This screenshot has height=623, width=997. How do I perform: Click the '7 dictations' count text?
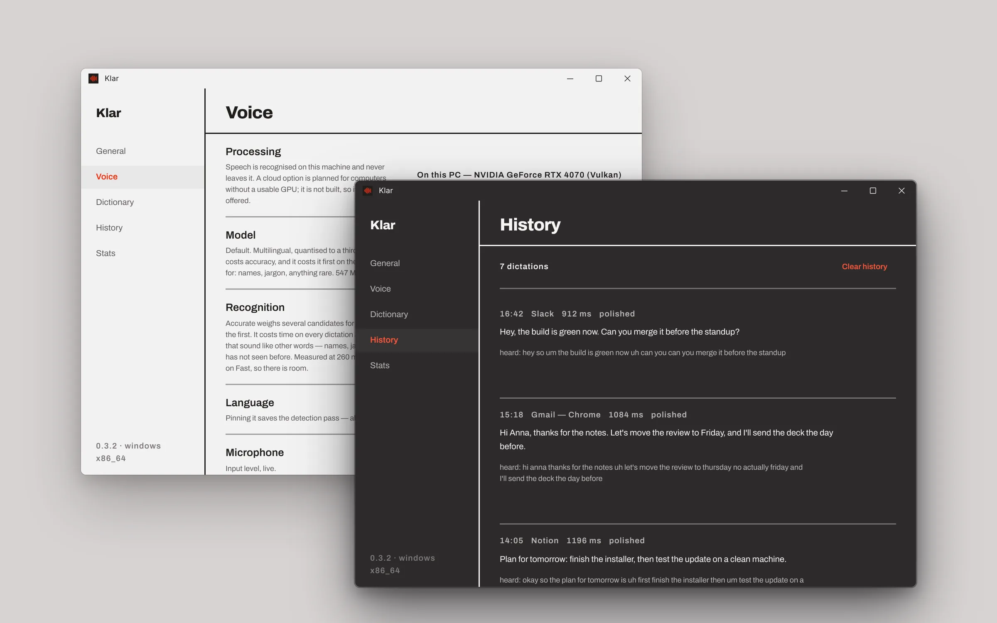click(x=524, y=267)
